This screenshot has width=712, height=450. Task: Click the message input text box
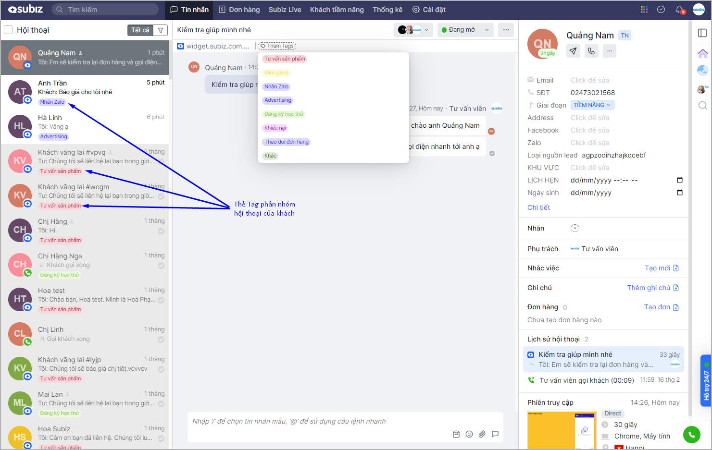337,421
